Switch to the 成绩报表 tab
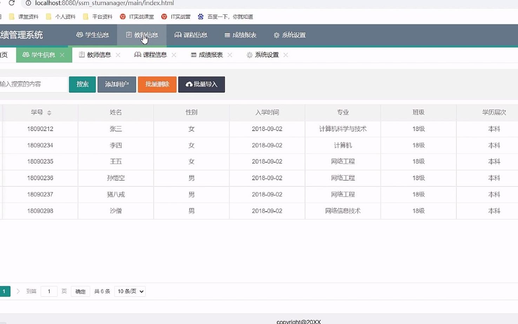 pos(207,55)
